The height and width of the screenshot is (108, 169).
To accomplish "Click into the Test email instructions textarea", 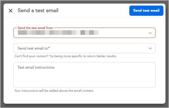I will 85,75.
